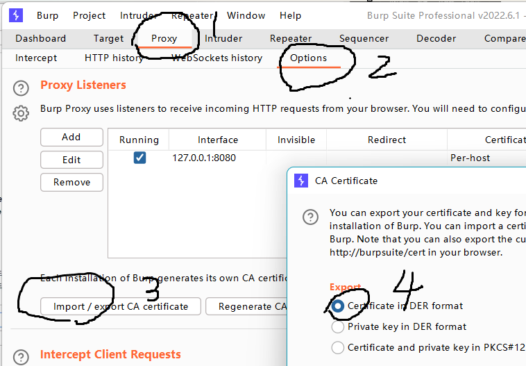
Task: Click the help icon inside CA Certificate dialog
Action: (310, 217)
